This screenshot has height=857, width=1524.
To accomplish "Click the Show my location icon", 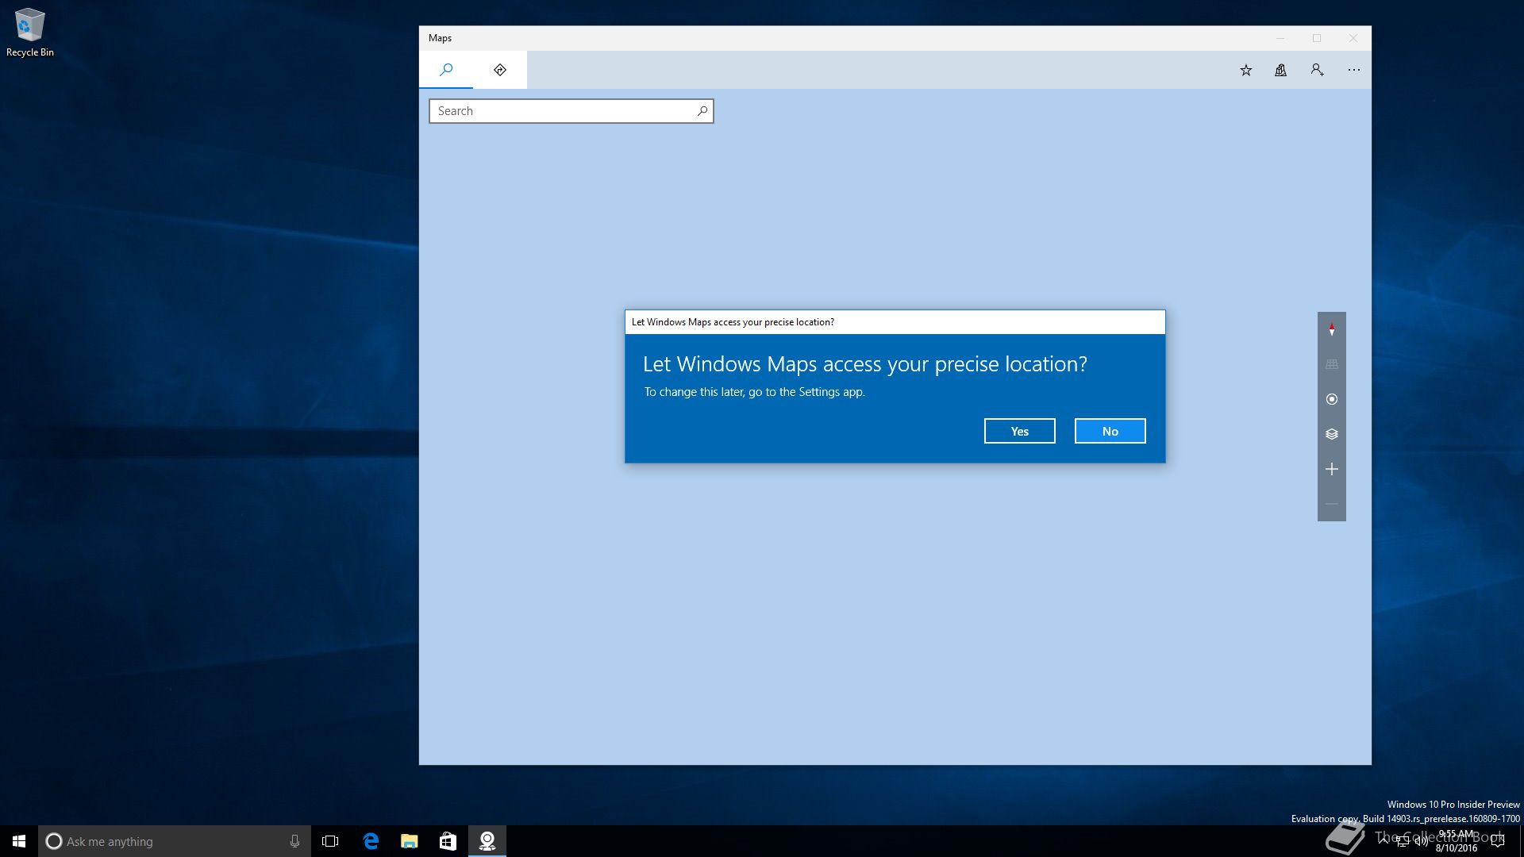I will tap(1332, 399).
